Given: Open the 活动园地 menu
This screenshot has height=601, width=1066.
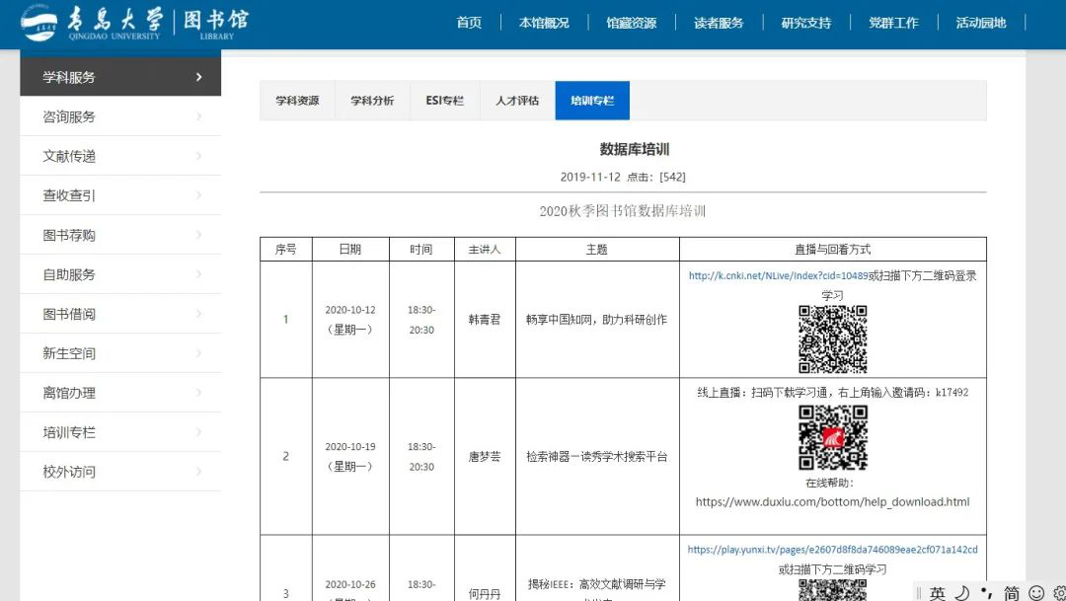Looking at the screenshot, I should tap(981, 23).
